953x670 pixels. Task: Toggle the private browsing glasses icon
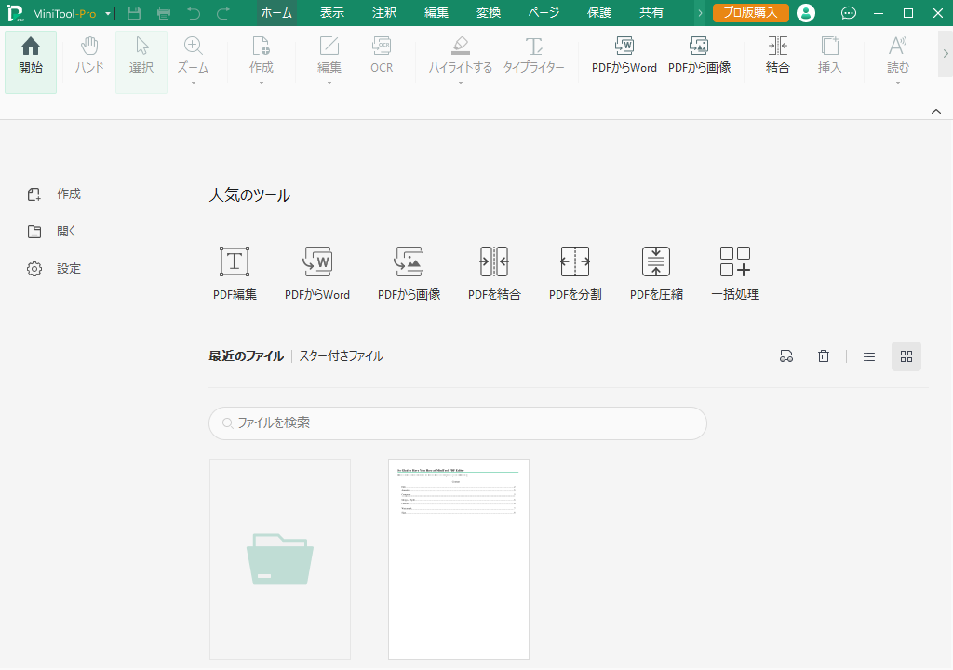click(786, 356)
